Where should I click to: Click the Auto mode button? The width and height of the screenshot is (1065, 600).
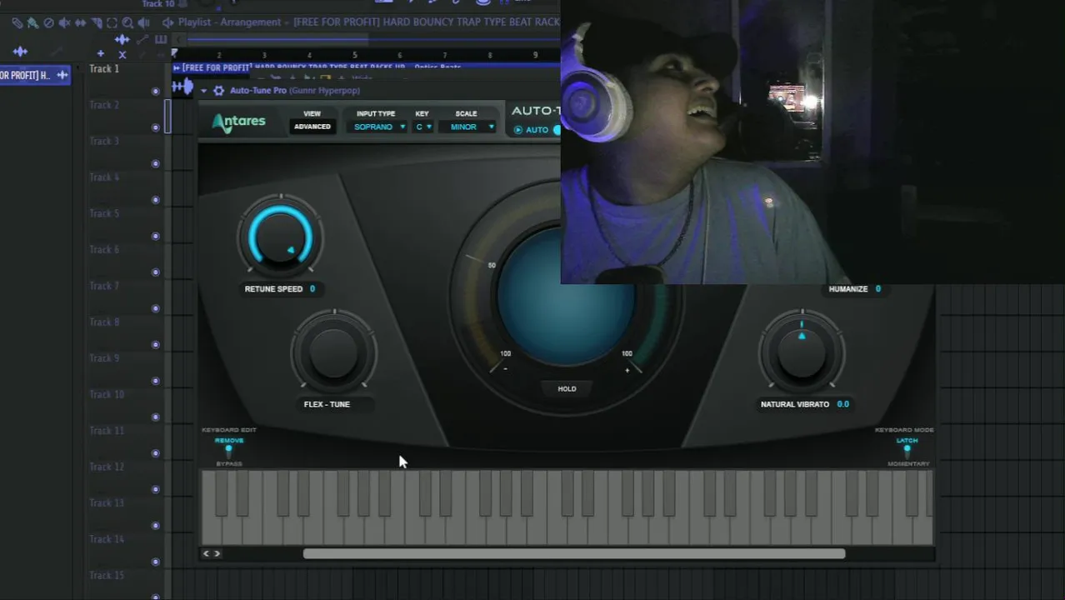[532, 129]
